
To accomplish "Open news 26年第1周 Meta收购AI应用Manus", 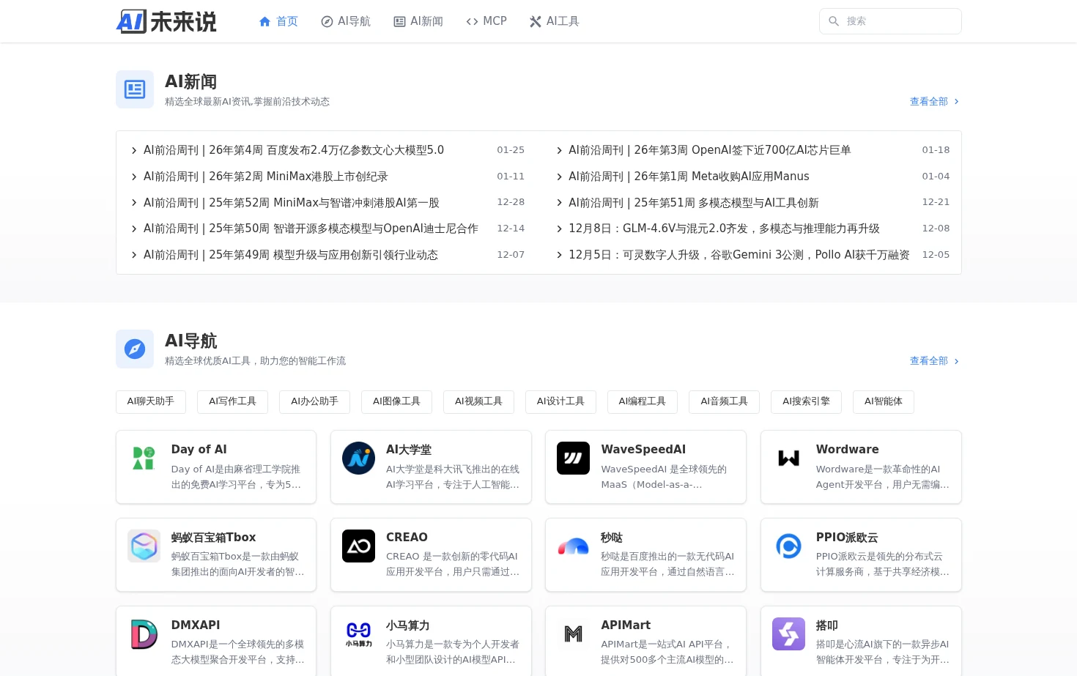I will pos(689,177).
